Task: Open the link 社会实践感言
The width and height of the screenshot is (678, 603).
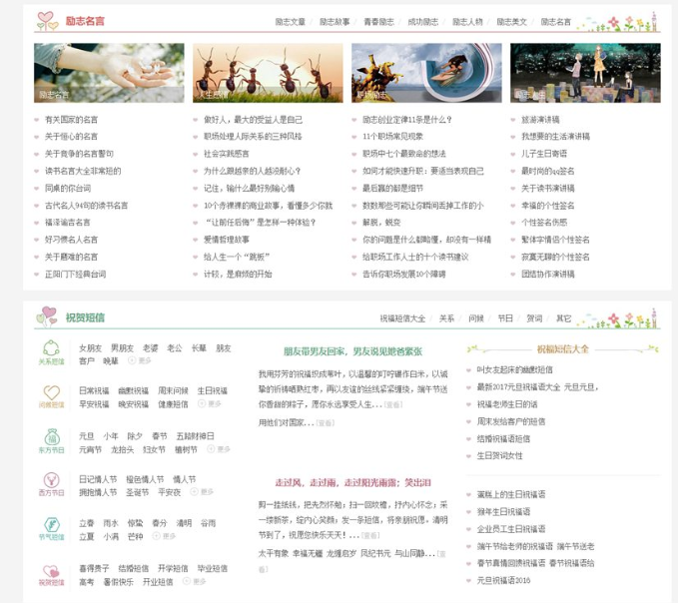Action: [226, 154]
